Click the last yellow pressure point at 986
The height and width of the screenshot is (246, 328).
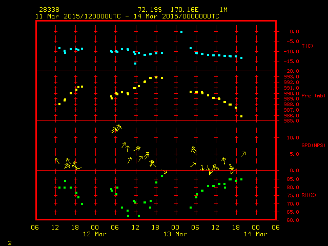coord(241,116)
